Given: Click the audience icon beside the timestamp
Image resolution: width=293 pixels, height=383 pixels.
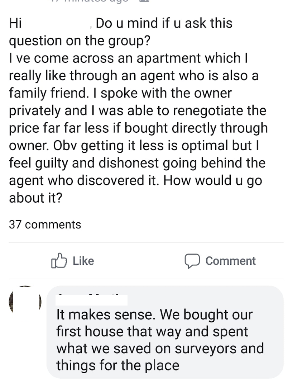Looking at the screenshot, I should pos(144,1).
